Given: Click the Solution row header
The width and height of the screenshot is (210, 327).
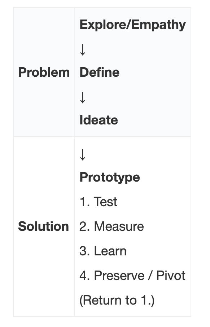Looking at the screenshot, I should [x=44, y=226].
